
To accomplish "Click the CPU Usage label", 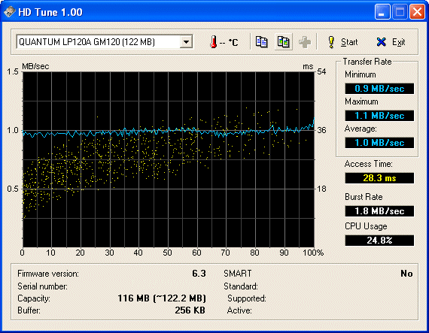I will [366, 226].
